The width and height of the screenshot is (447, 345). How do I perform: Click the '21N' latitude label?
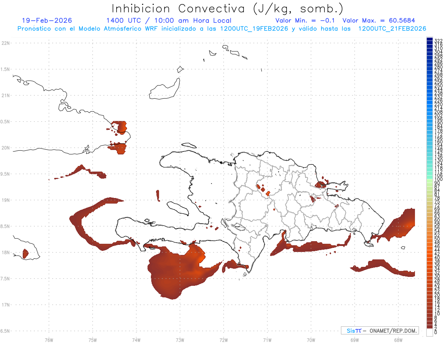5,95
